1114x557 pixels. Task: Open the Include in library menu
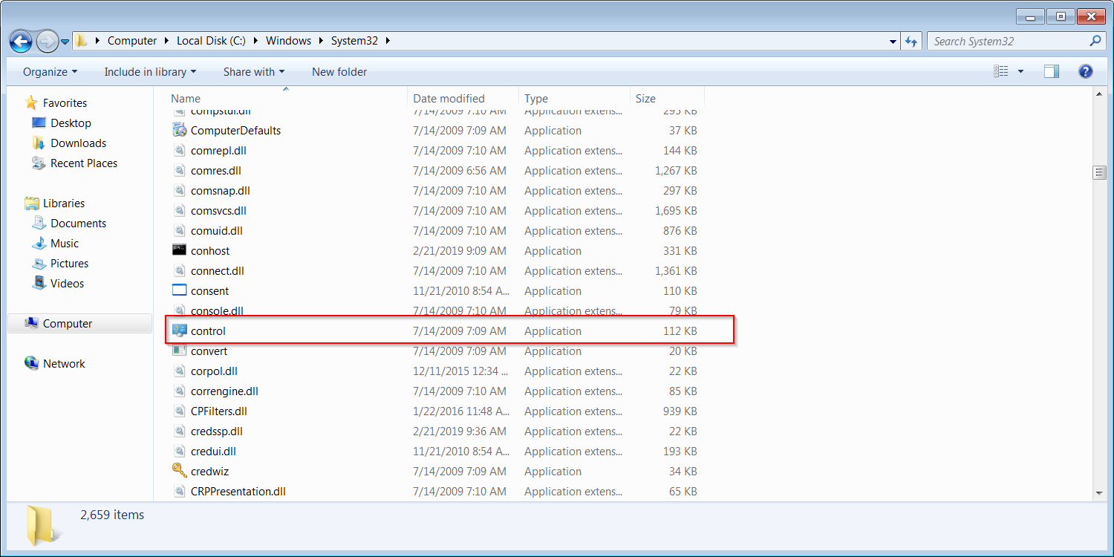point(150,72)
